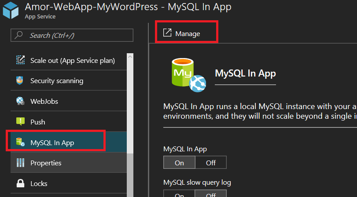The image size is (357, 197).
Task: Click the MySQL In App heading
Action: click(246, 73)
